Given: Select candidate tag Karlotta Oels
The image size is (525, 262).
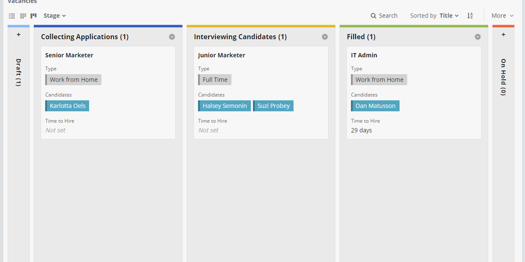Looking at the screenshot, I should click(x=68, y=106).
